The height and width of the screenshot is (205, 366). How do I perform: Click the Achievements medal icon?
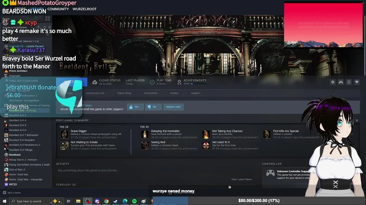click(x=179, y=82)
